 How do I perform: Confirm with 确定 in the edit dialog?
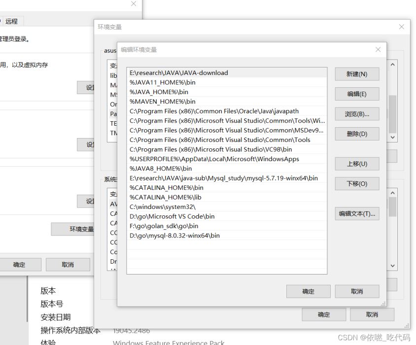click(x=308, y=291)
